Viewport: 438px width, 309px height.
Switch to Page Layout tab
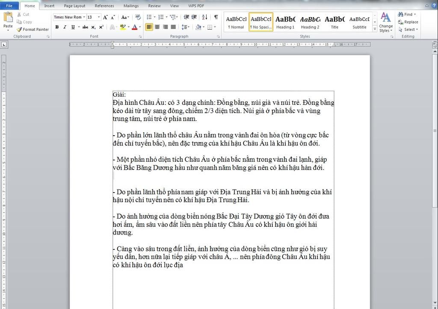point(74,6)
